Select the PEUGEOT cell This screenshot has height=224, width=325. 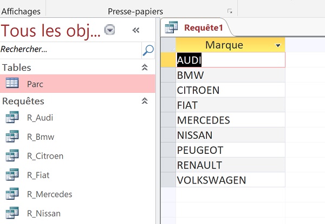coord(231,150)
